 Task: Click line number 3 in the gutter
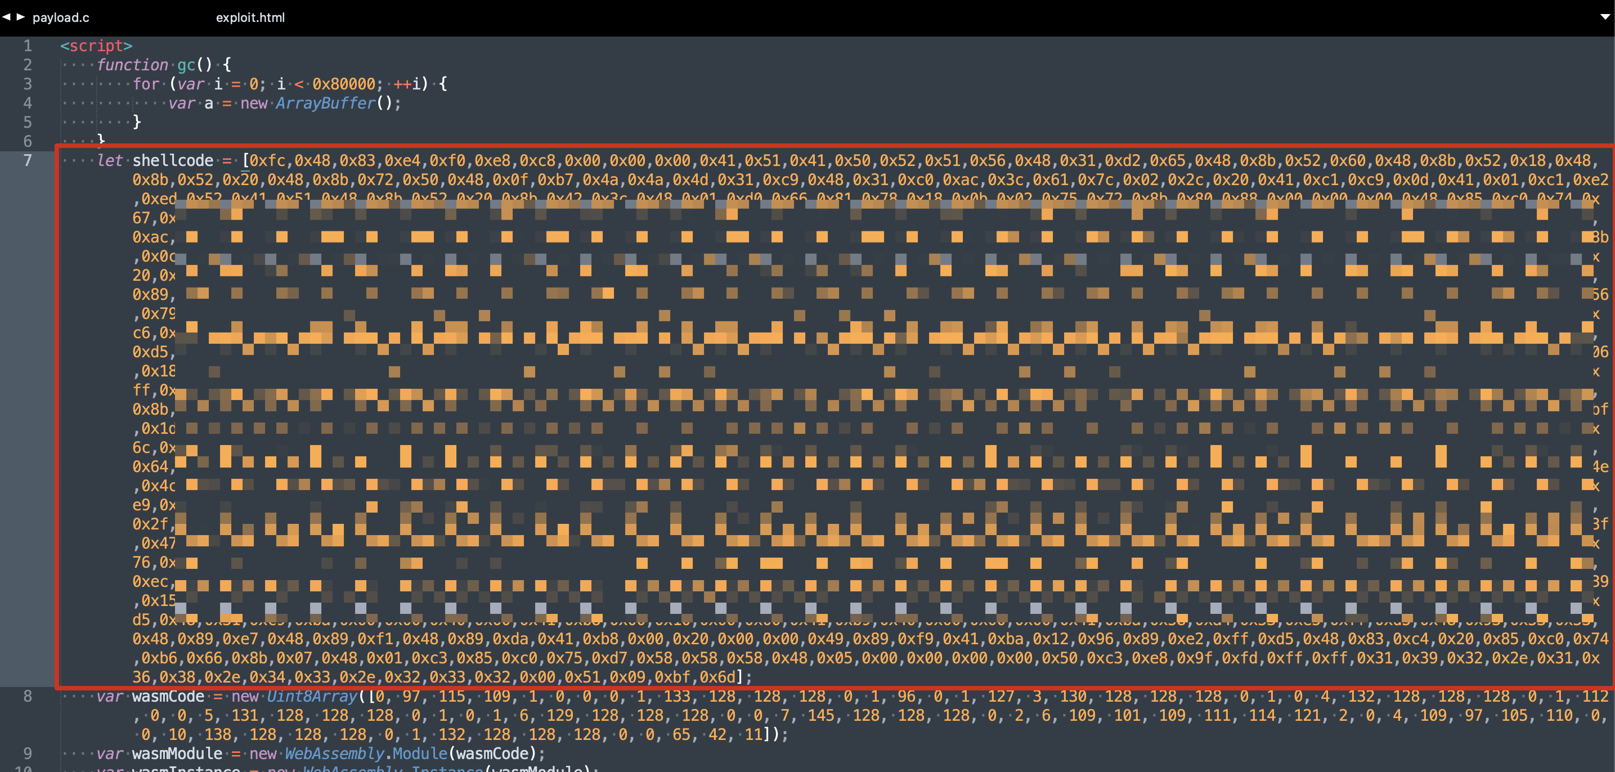point(28,84)
